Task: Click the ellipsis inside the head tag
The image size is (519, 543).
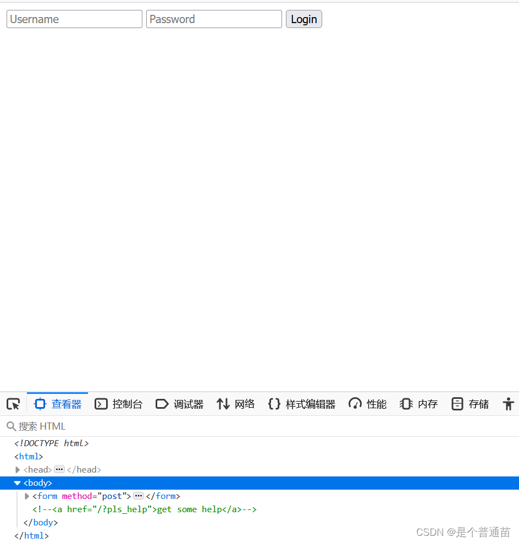Action: (60, 469)
